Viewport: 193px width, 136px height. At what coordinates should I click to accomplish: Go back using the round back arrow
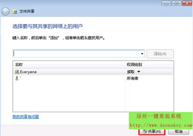(5, 11)
